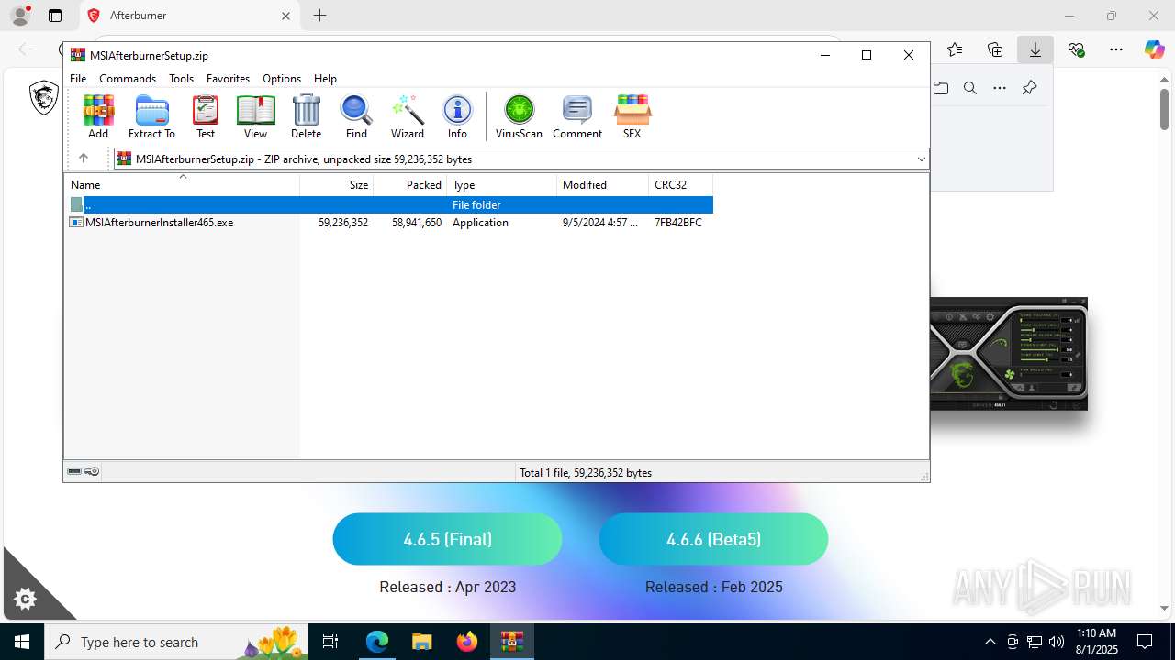
Task: Sort by the CRC32 column header
Action: (680, 185)
